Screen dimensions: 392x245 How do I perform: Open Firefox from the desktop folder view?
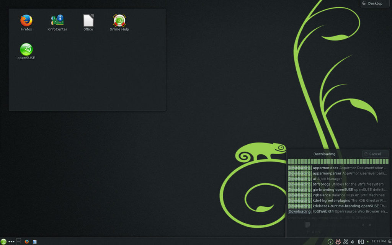26,21
